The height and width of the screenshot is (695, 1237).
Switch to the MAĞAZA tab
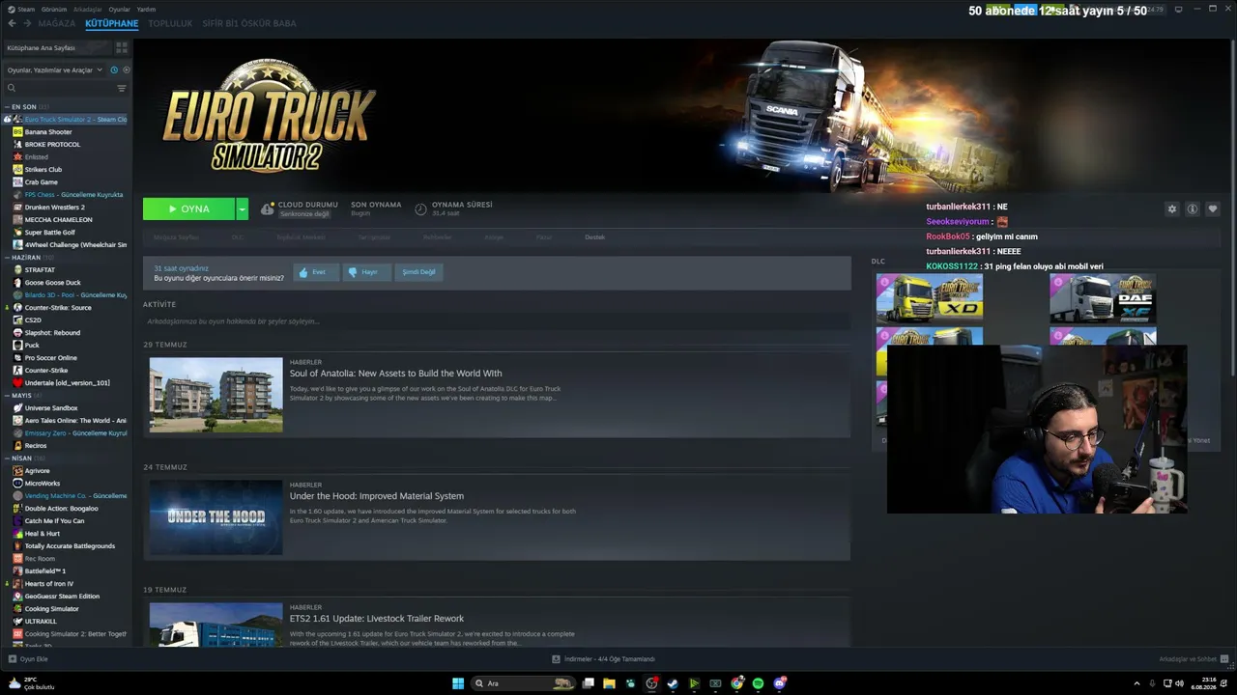(57, 23)
